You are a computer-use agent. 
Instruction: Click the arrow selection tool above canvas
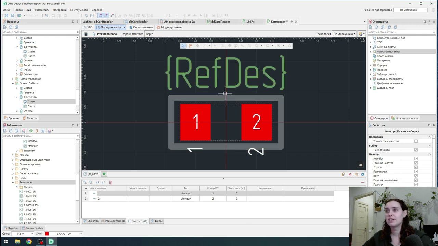183,46
